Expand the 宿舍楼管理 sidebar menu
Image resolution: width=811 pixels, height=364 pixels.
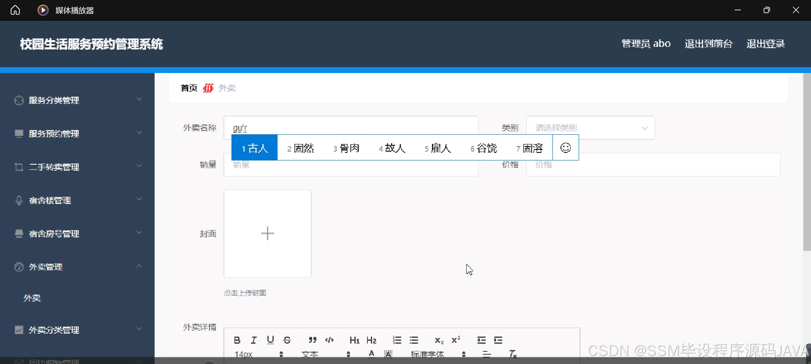pyautogui.click(x=77, y=200)
